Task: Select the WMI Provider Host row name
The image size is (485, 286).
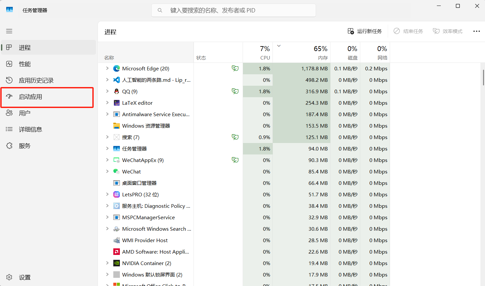Action: [x=145, y=240]
